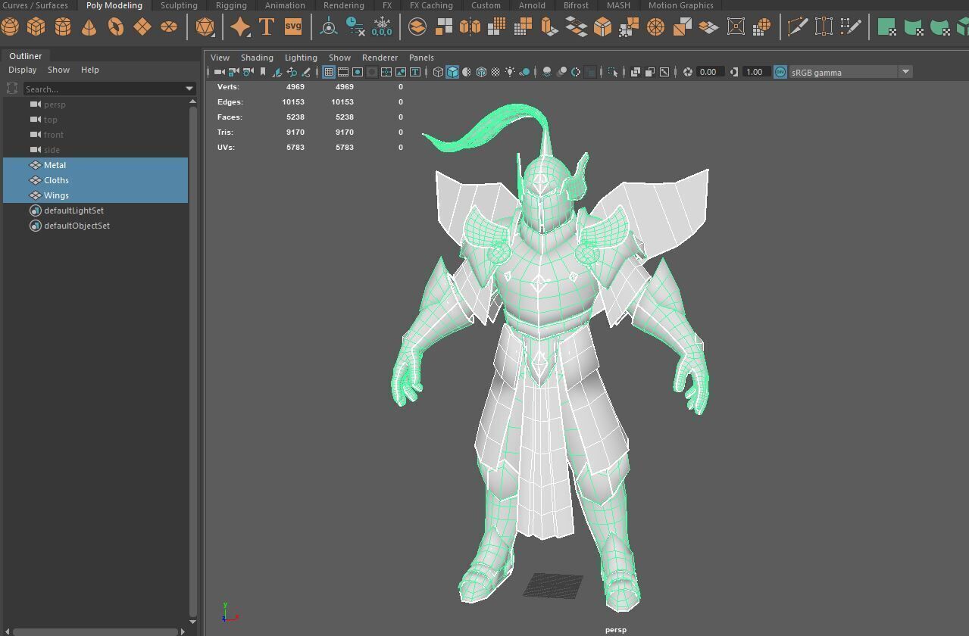Click the grease pencil panel icon
969x636 pixels.
coord(306,72)
